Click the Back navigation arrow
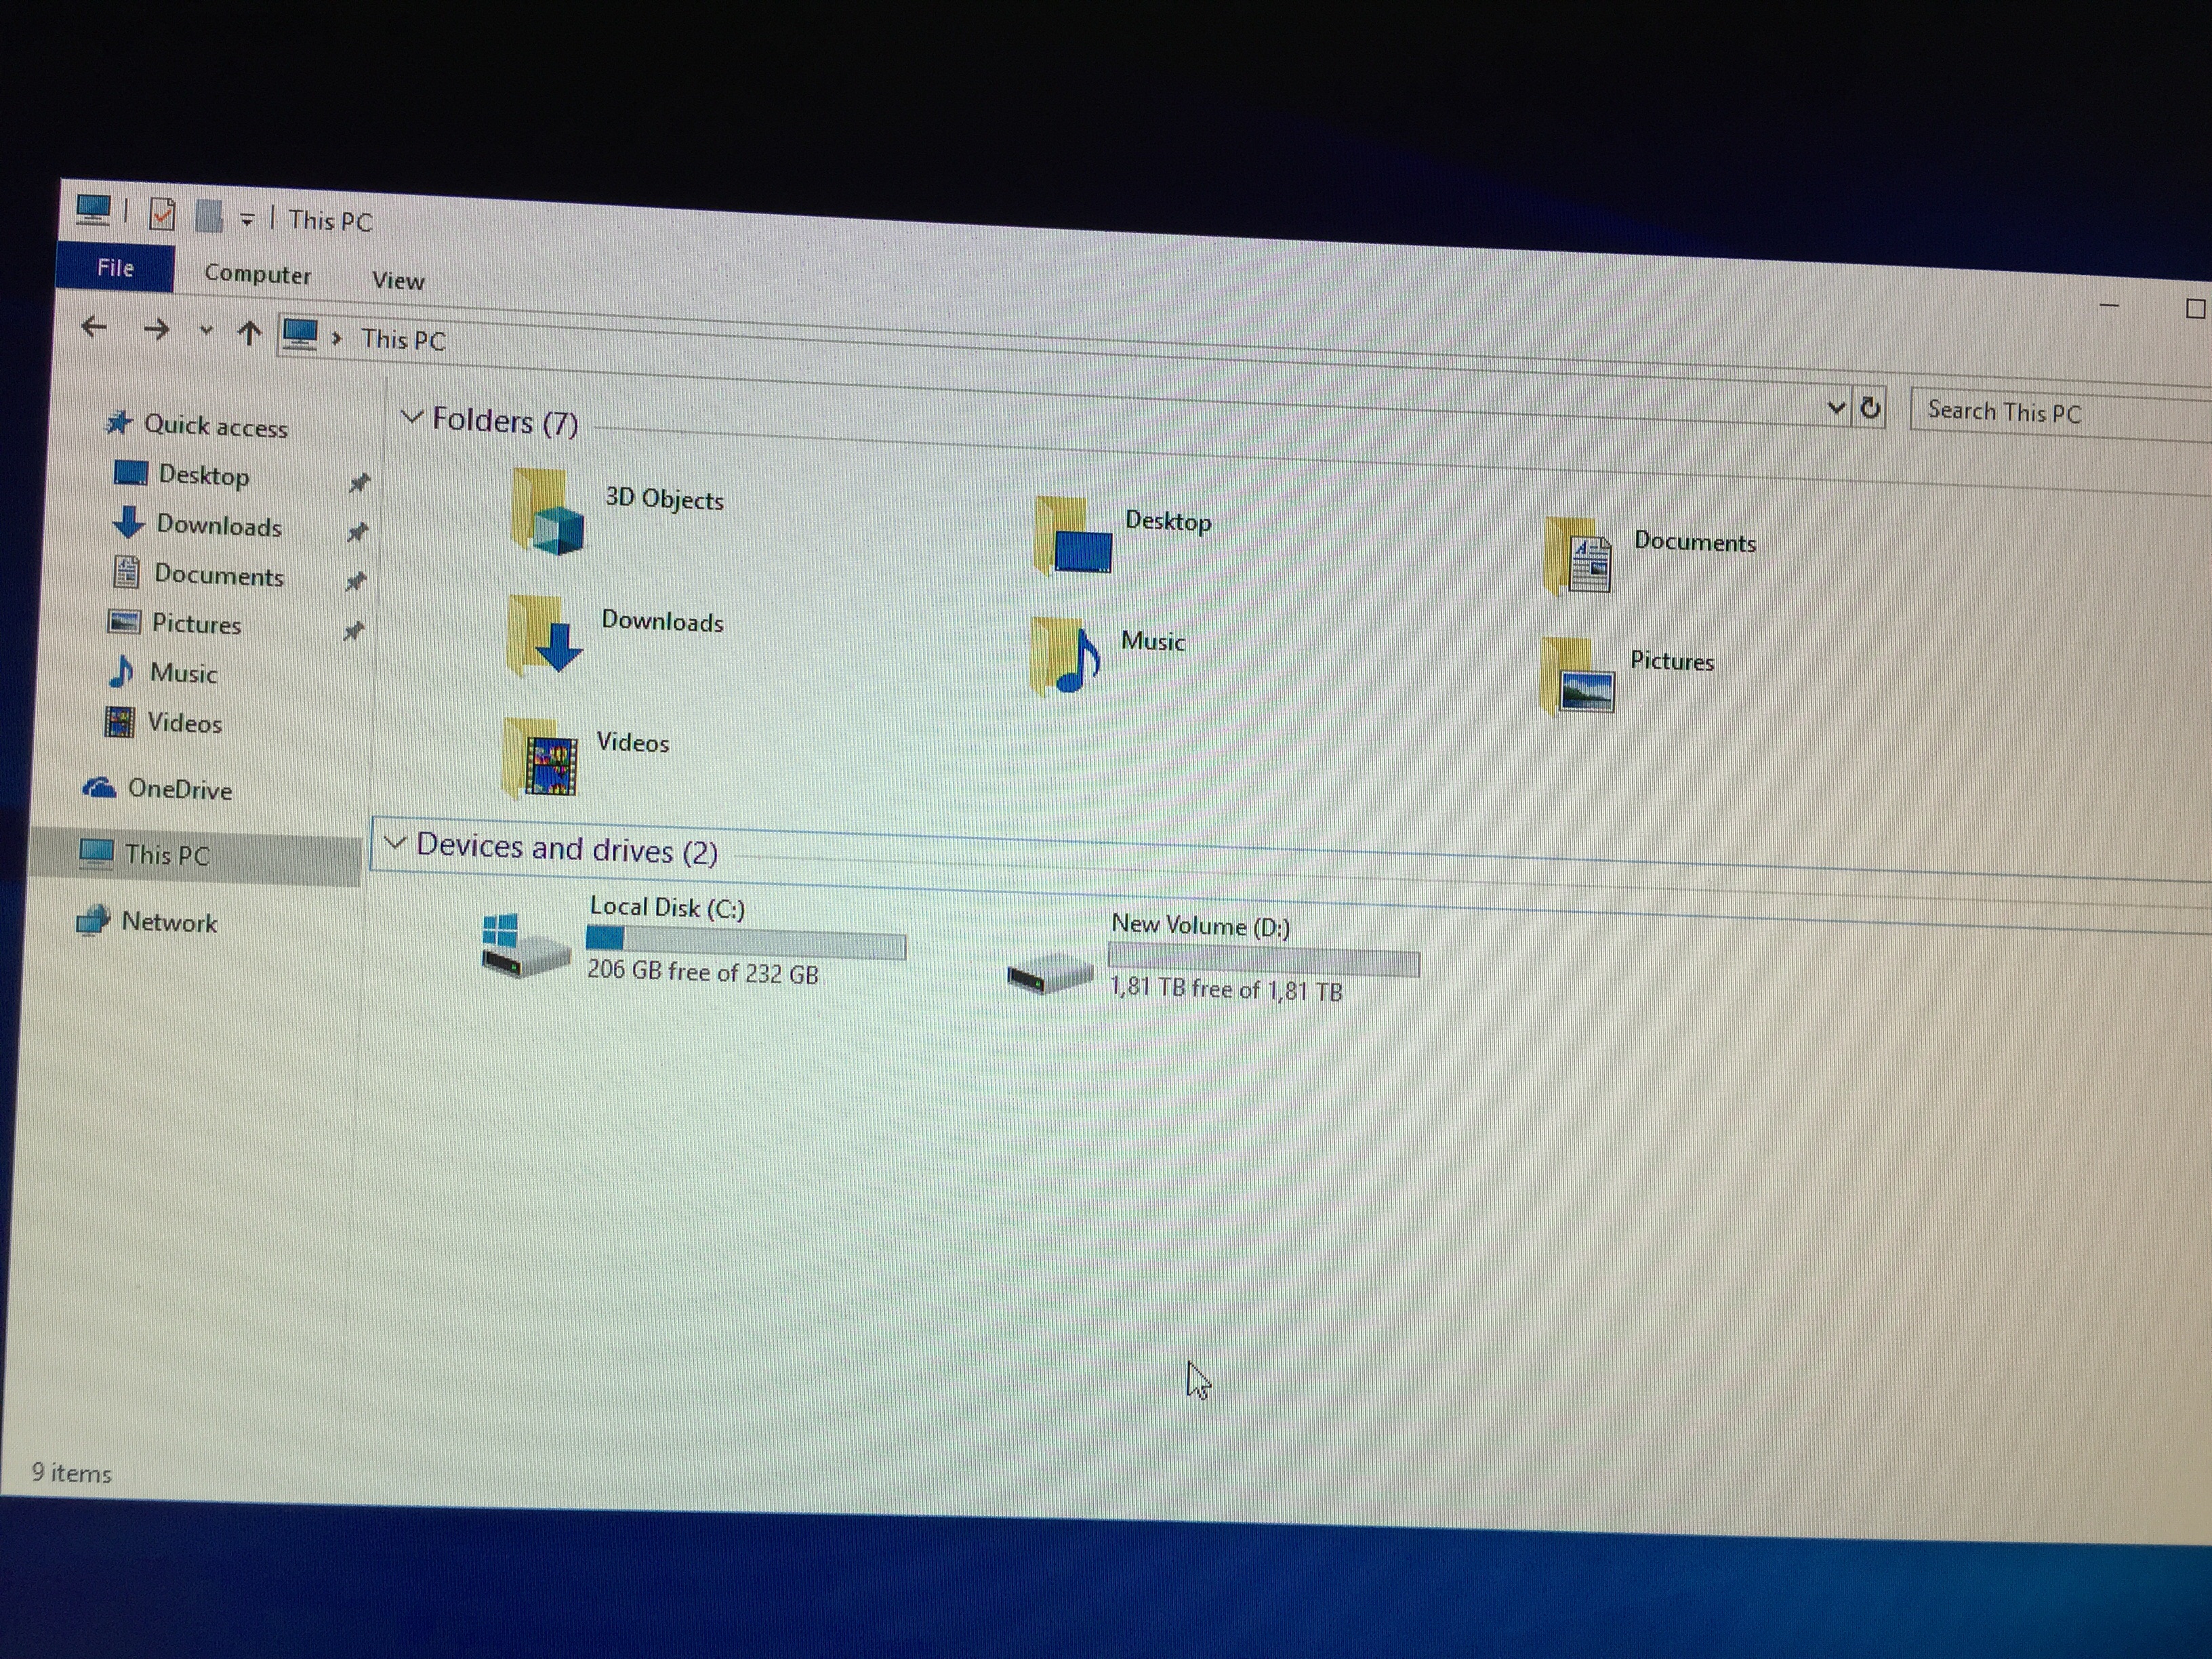 [x=94, y=326]
